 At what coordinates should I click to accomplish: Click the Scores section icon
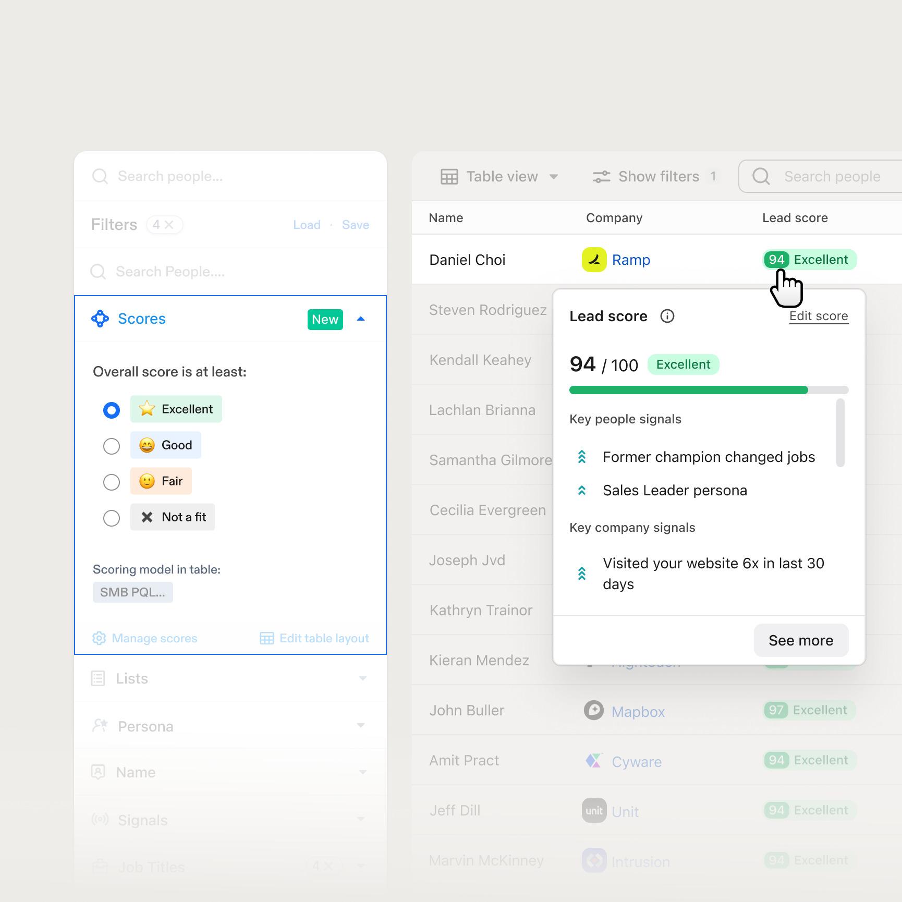(100, 319)
